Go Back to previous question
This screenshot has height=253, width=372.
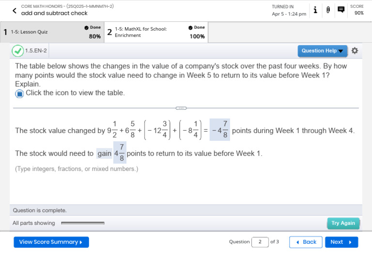coord(306,242)
